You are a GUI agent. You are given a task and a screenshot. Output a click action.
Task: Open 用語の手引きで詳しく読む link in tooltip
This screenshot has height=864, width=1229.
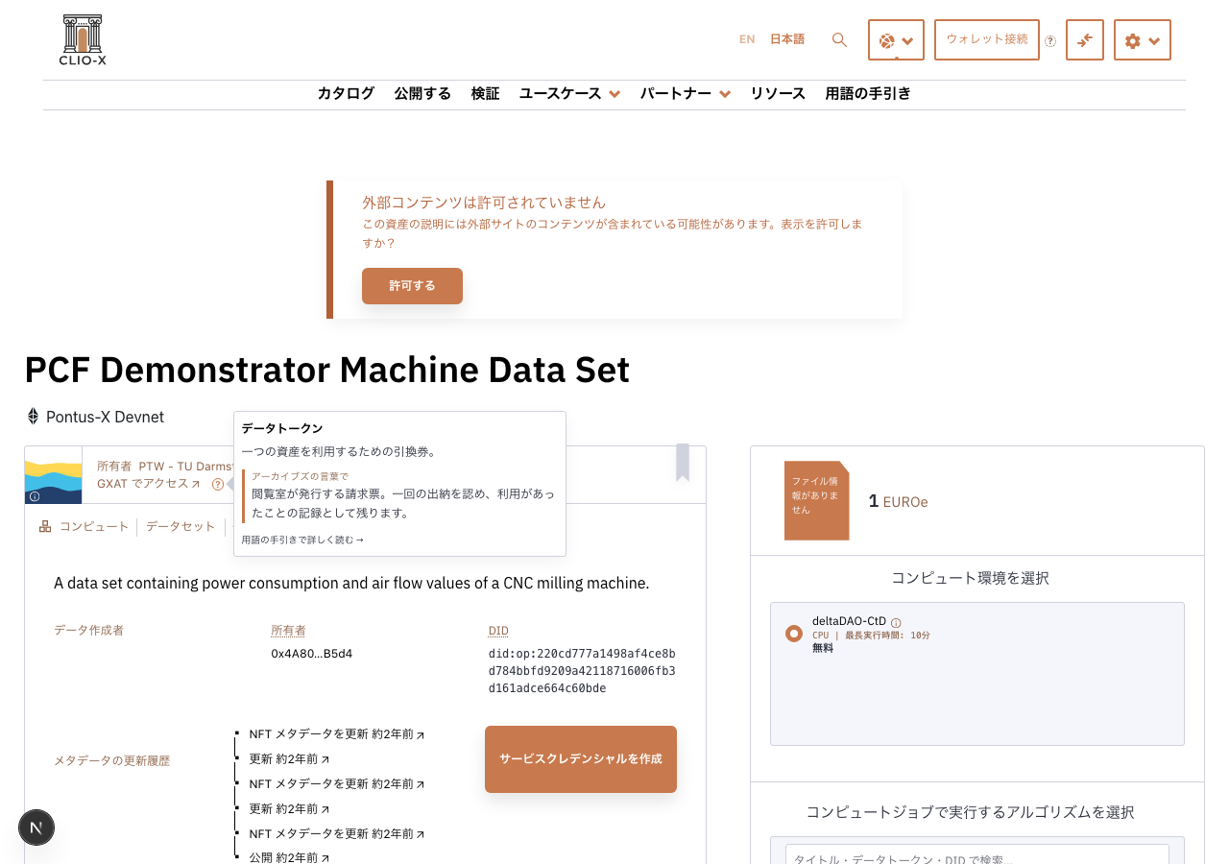tap(302, 540)
